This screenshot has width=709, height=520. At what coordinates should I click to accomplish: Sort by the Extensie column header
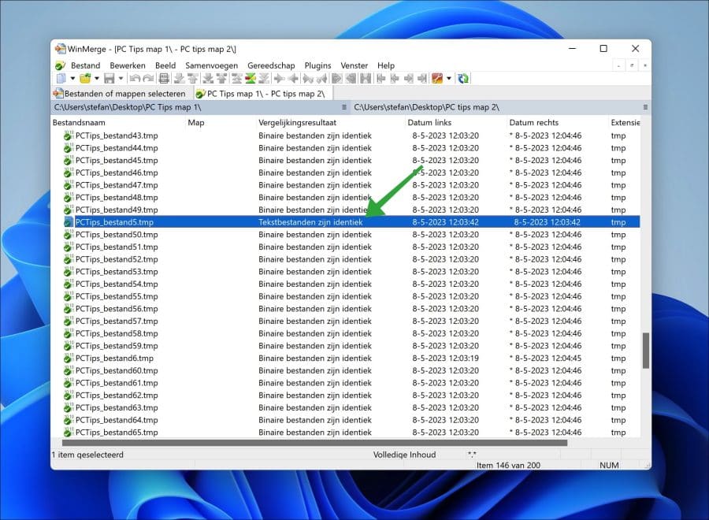tap(625, 123)
